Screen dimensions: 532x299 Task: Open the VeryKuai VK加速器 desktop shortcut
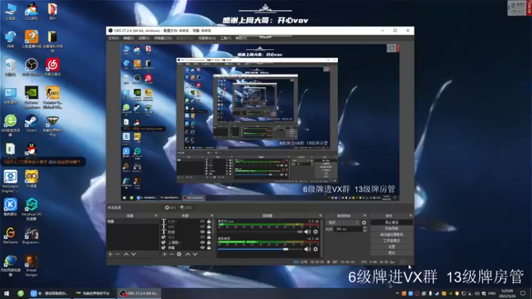(x=31, y=209)
